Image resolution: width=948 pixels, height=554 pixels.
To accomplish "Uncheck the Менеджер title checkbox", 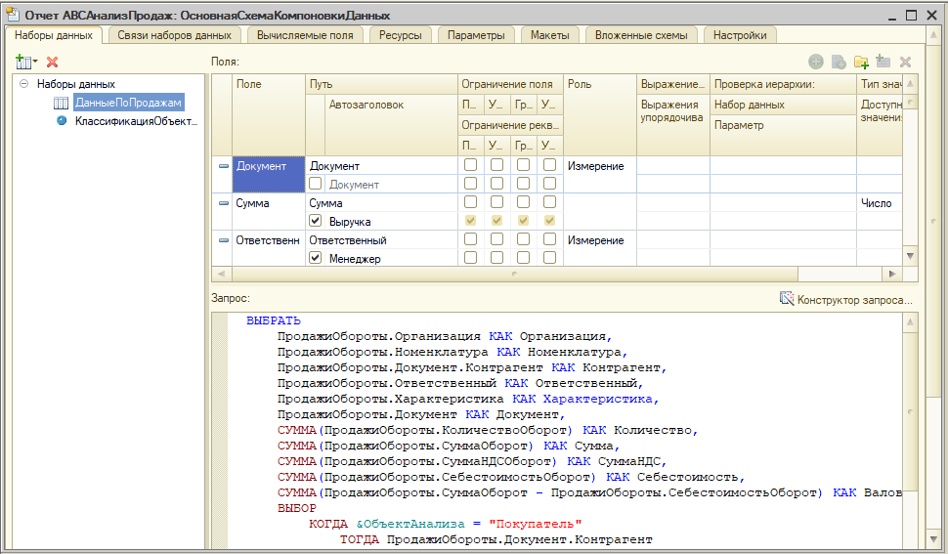I will click(x=316, y=258).
